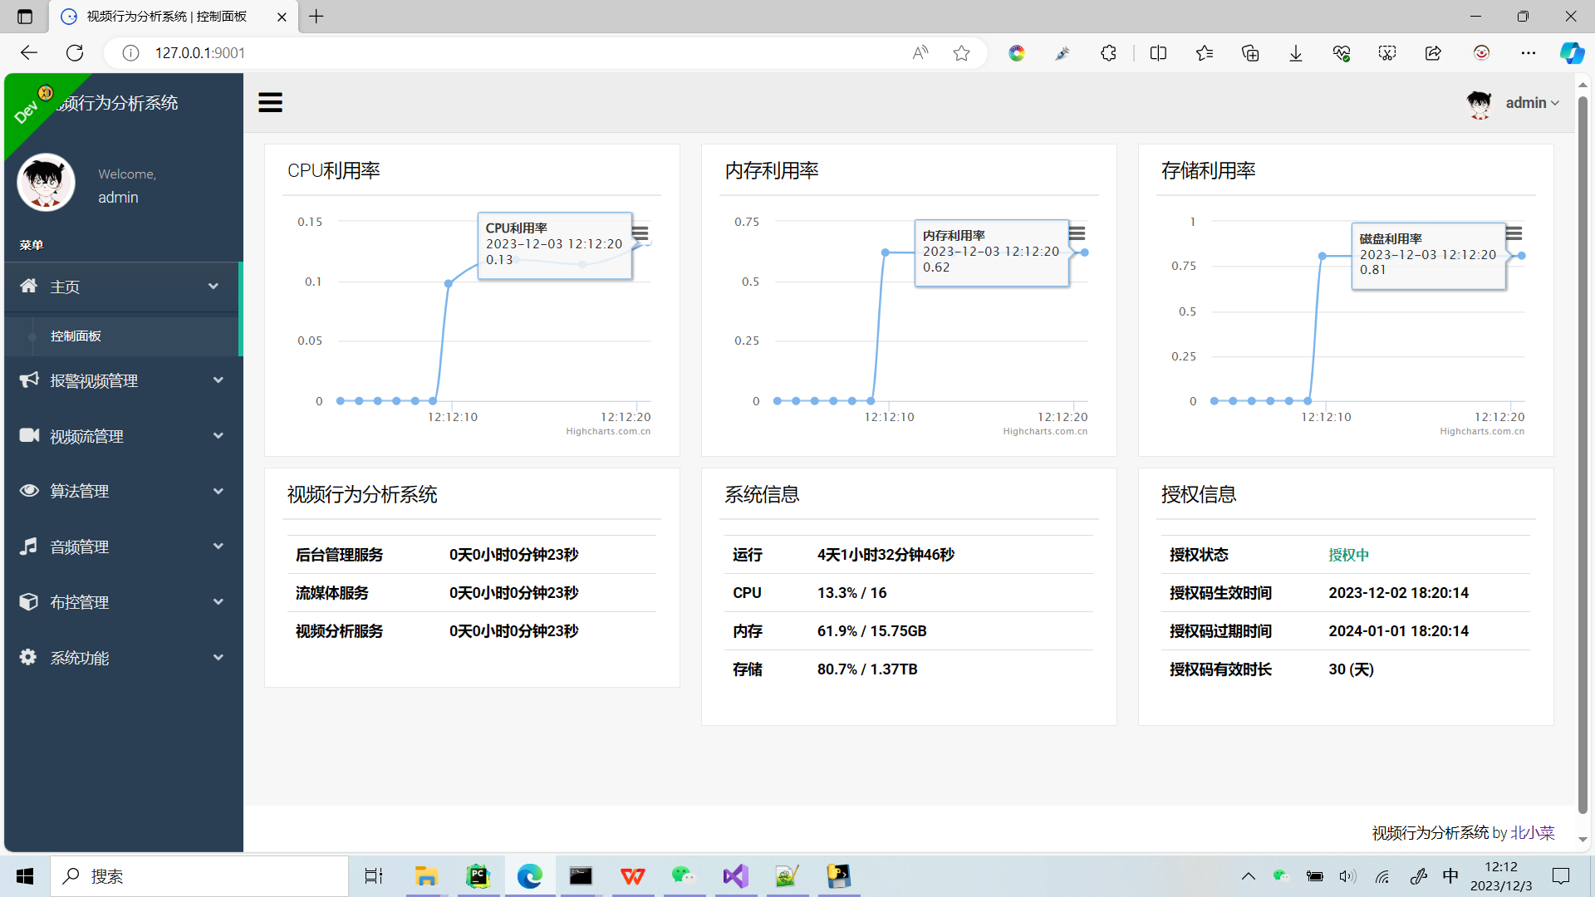Click the read aloud icon in address bar
Viewport: 1595px width, 897px height.
pos(920,53)
